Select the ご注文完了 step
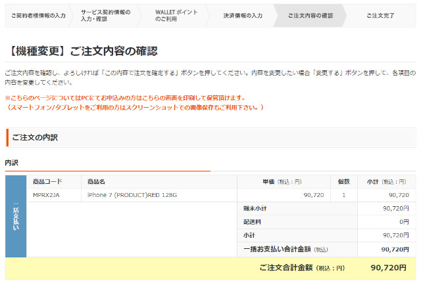Image resolution: width=421 pixels, height=285 pixels. point(380,16)
